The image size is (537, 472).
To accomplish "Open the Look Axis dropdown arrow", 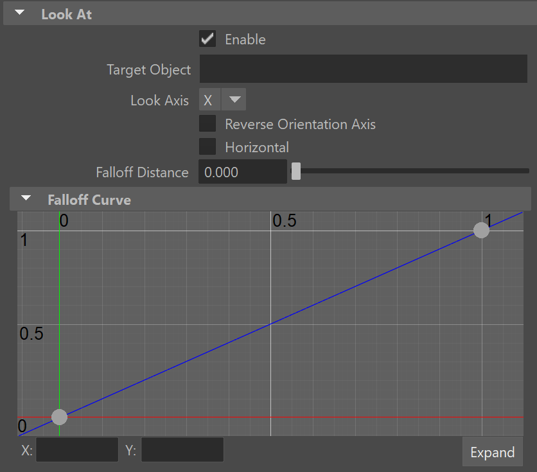I will point(234,100).
